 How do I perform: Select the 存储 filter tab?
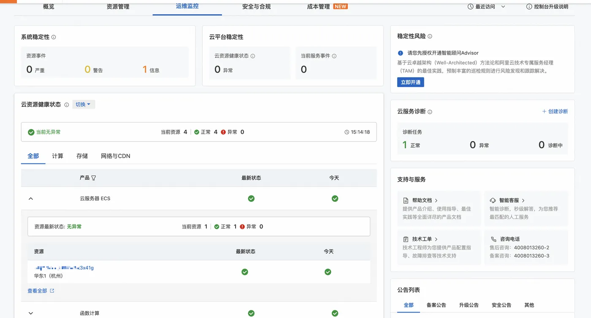click(x=82, y=156)
